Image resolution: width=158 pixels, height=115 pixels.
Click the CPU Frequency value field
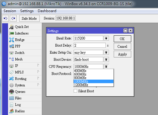89,67
